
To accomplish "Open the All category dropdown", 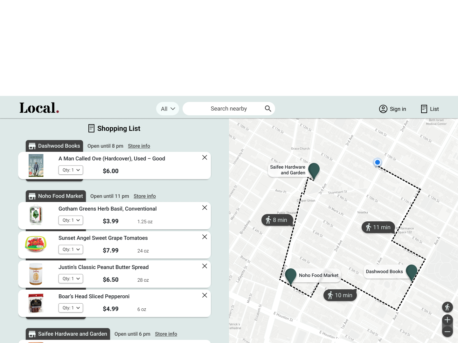I will [168, 109].
